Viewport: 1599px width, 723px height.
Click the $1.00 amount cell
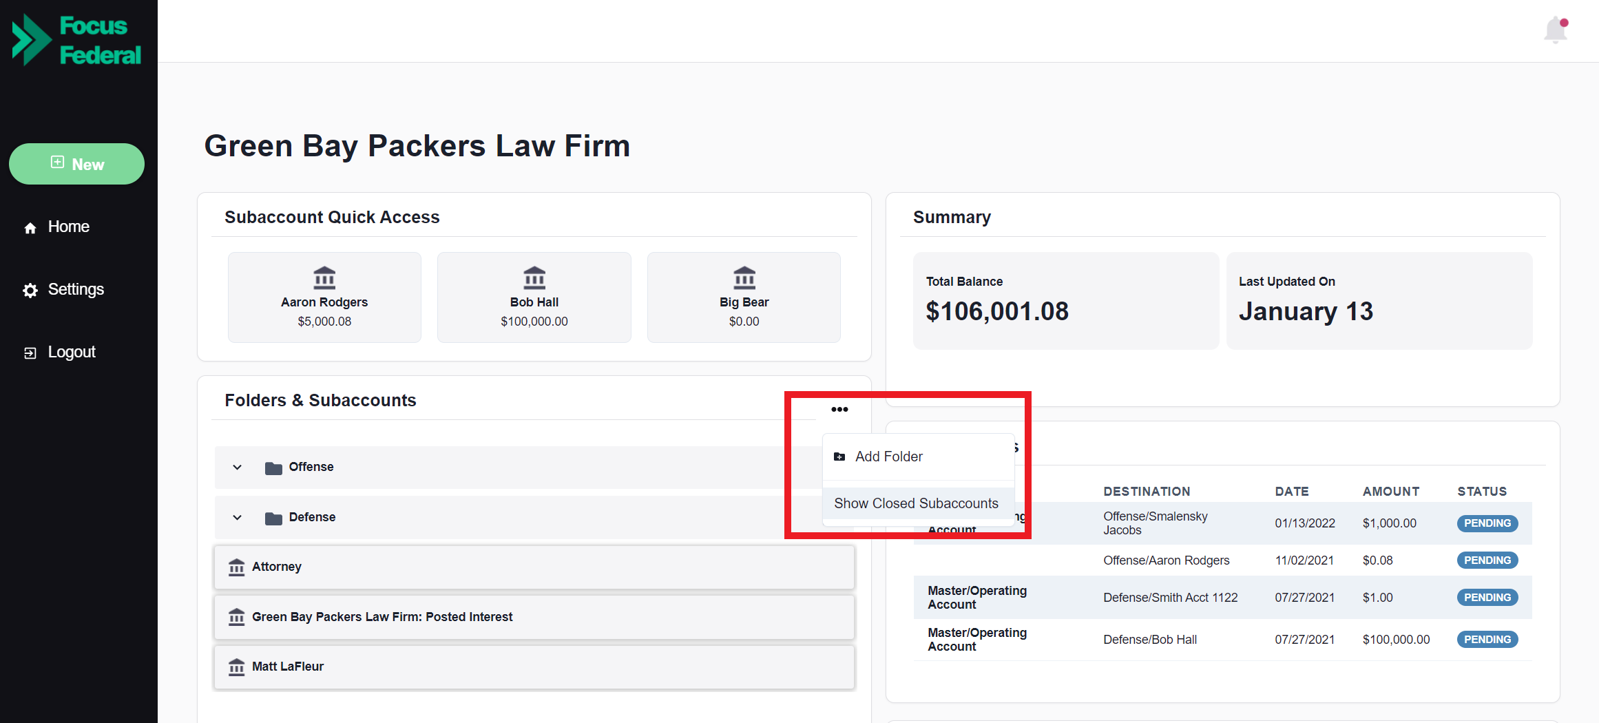(x=1377, y=598)
